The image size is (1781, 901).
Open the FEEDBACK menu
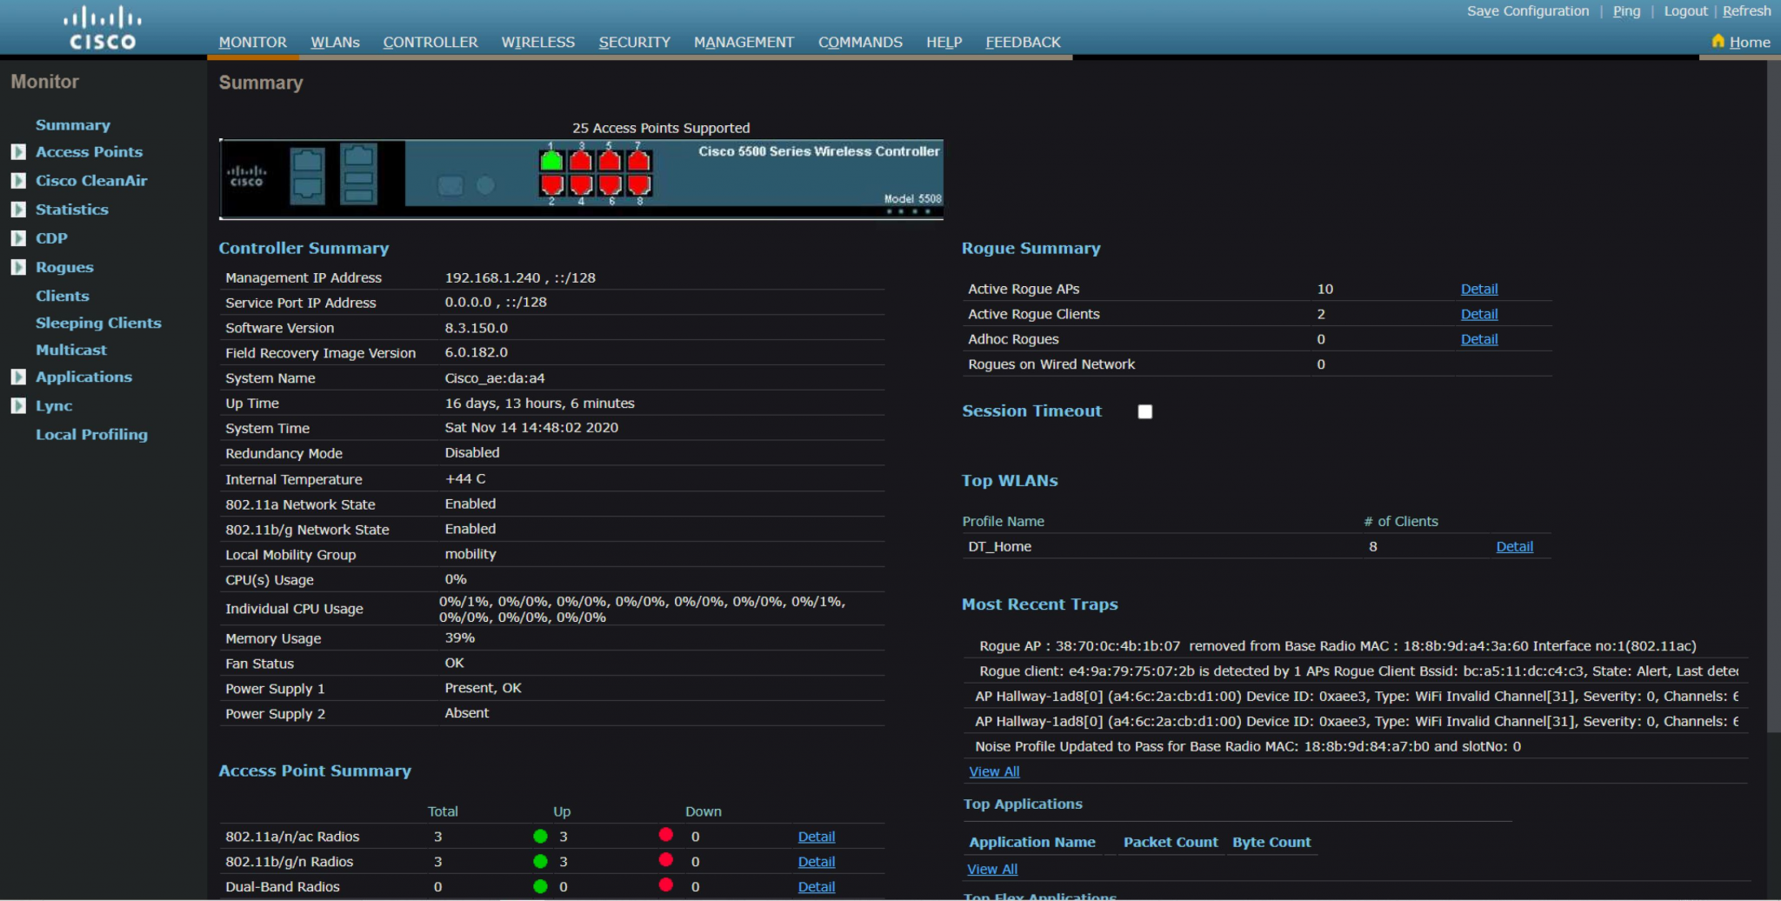[1023, 42]
